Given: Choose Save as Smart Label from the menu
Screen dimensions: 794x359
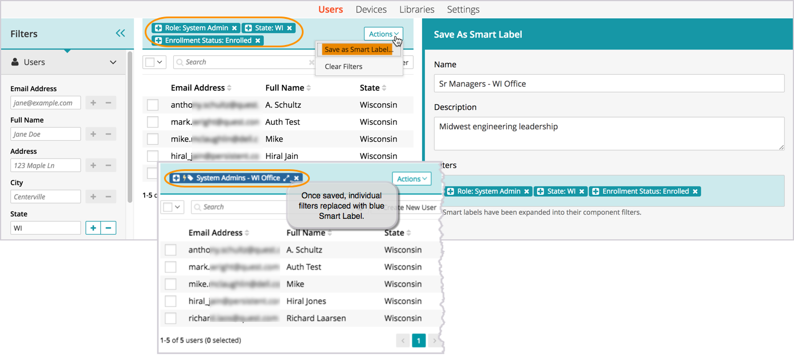Looking at the screenshot, I should 358,50.
